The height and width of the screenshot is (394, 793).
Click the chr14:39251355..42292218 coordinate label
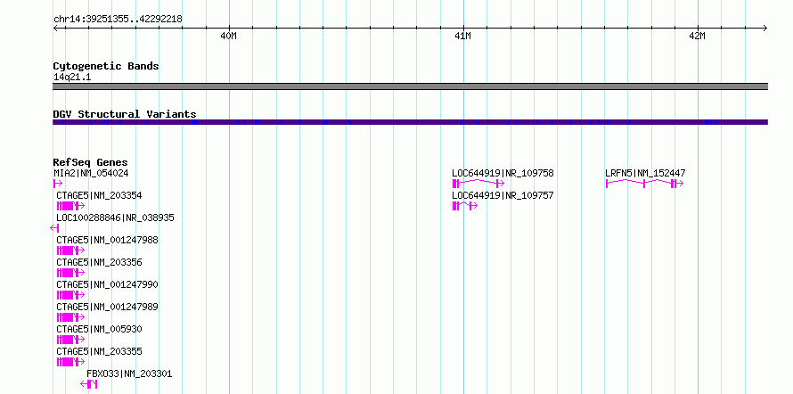[118, 20]
